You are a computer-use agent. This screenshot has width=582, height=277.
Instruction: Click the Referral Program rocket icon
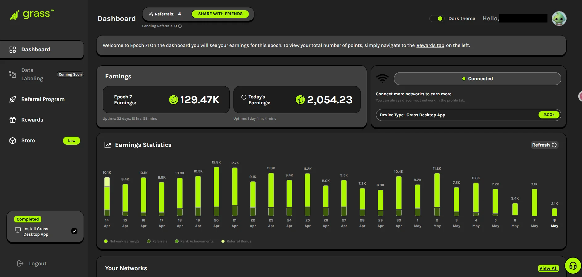coord(13,99)
